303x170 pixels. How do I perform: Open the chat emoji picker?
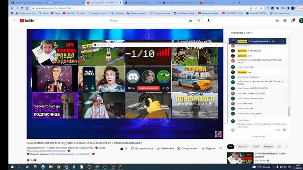click(x=233, y=130)
